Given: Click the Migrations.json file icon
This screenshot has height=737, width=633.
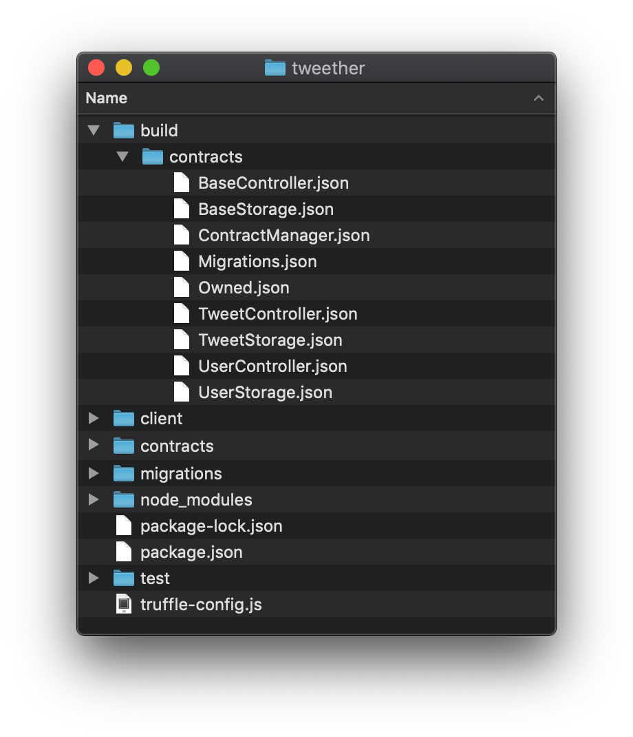Looking at the screenshot, I should click(x=182, y=261).
